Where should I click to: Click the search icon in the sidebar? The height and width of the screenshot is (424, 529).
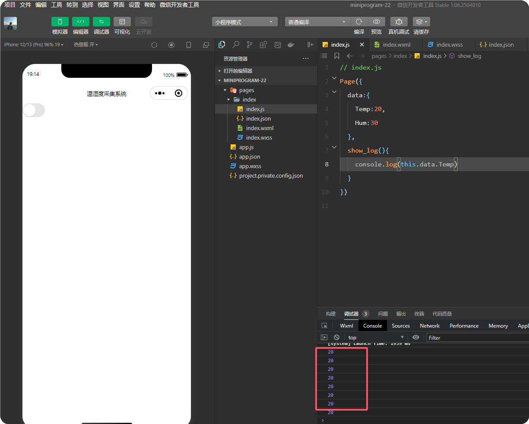[236, 45]
